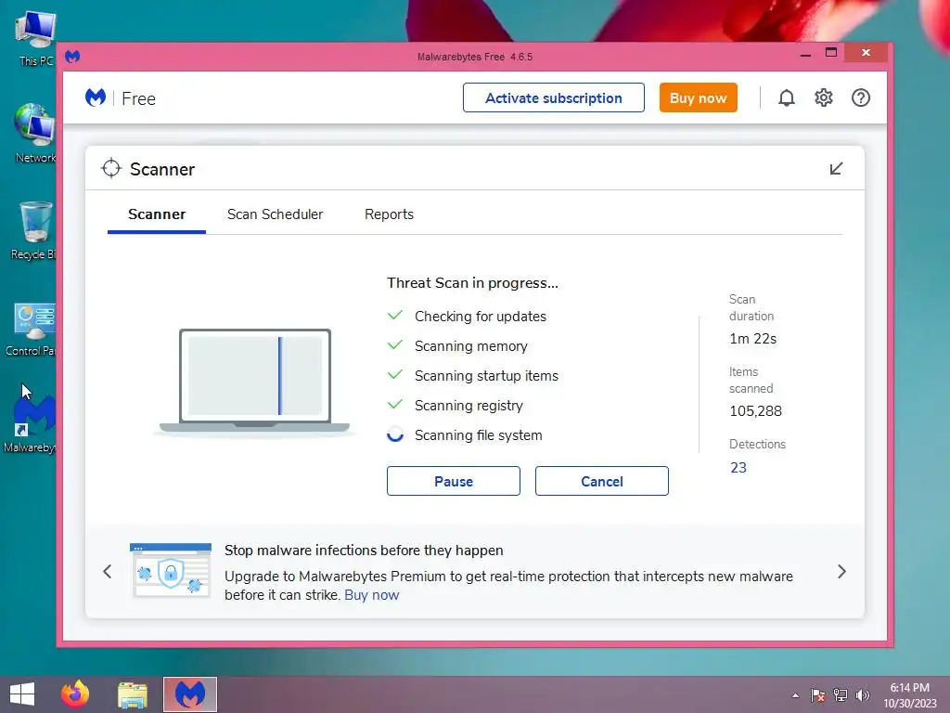Click the detections count 23
The width and height of the screenshot is (950, 713).
tap(738, 468)
